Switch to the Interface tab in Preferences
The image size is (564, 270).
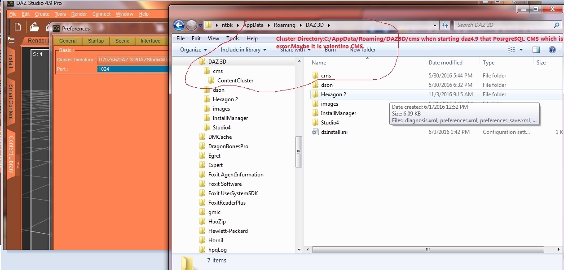[150, 41]
